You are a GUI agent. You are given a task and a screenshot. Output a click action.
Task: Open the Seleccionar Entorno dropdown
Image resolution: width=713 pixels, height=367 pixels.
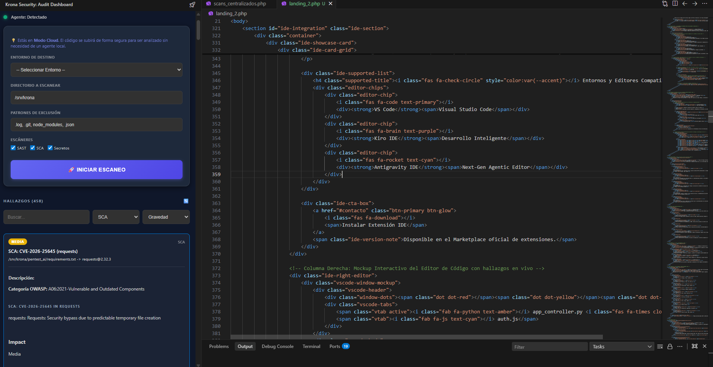(x=96, y=70)
